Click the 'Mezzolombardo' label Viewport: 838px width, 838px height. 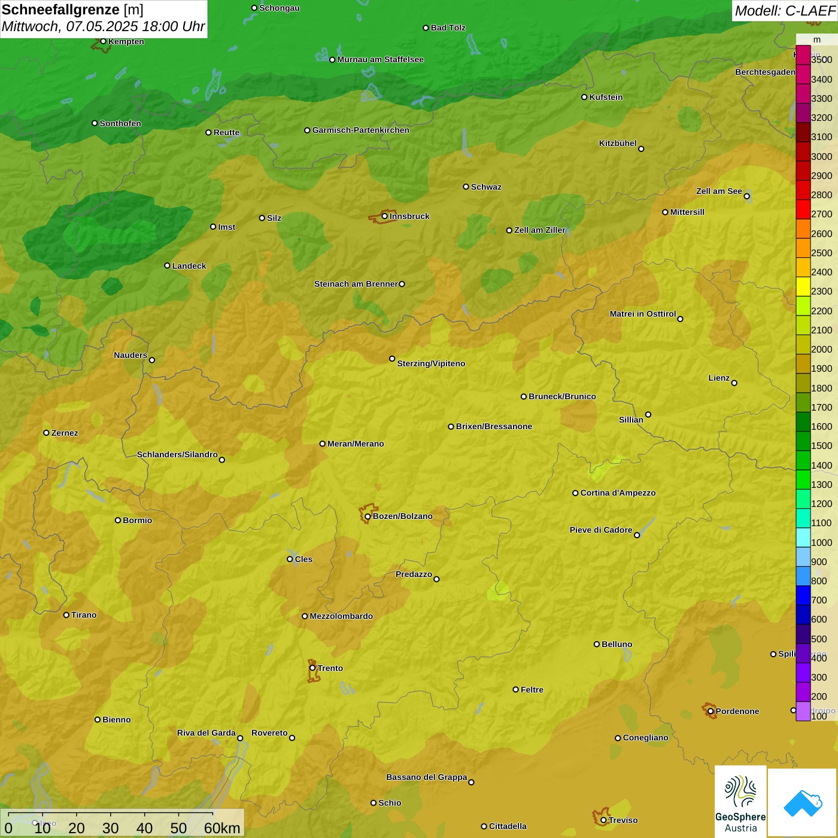tap(341, 616)
